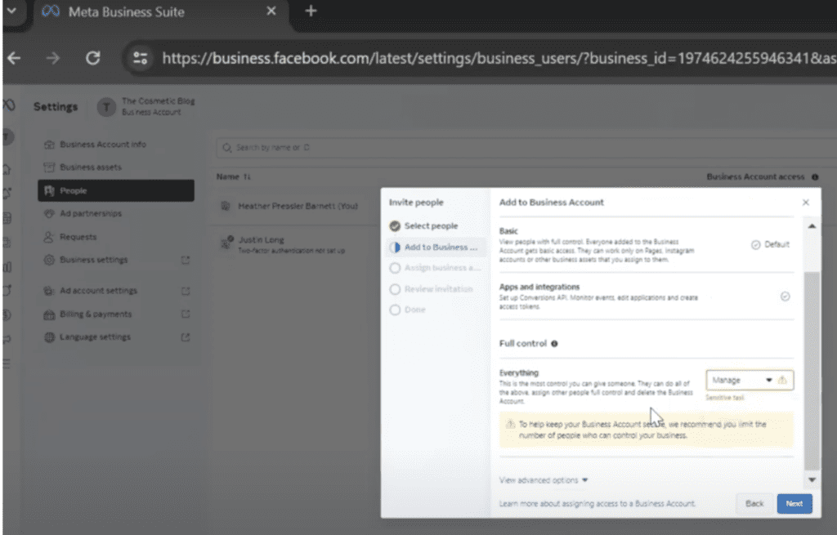Image resolution: width=837 pixels, height=535 pixels.
Task: Open Ad partnerships in the settings sidebar
Action: tap(90, 214)
